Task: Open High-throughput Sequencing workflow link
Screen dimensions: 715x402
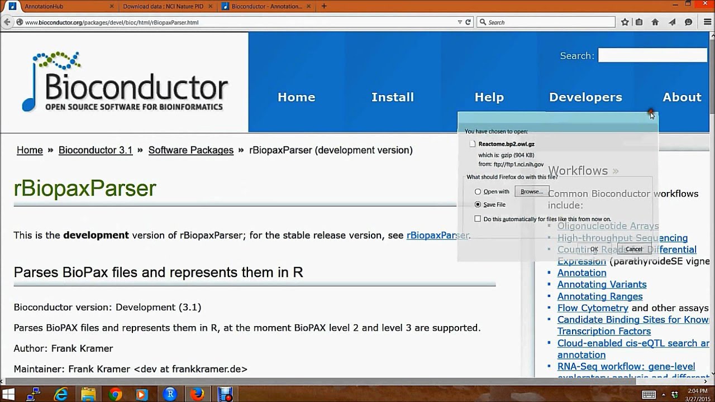Action: pos(622,238)
